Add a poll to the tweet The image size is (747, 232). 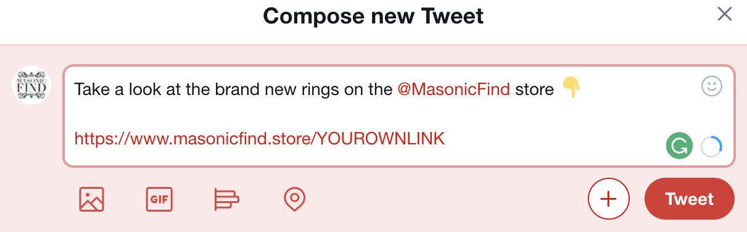click(226, 199)
